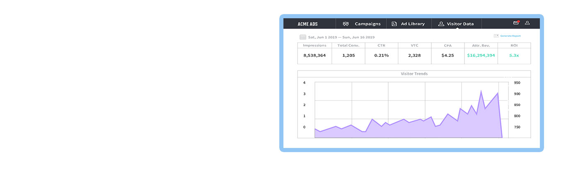
Task: Open the user account icon
Action: pyautogui.click(x=527, y=23)
